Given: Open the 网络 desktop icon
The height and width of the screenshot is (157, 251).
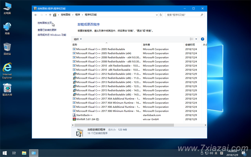Looking at the screenshot, I should (x=7, y=29).
